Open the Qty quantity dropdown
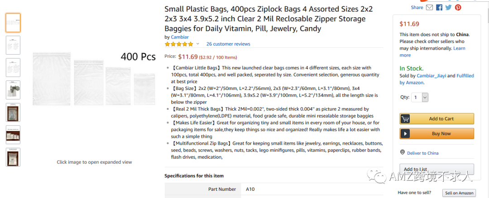This screenshot has height=198, width=489. 420,97
